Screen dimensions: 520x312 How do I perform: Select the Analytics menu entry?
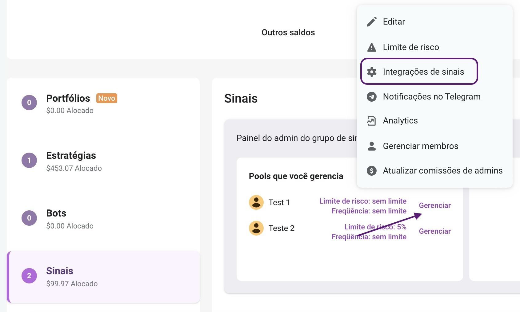(434, 121)
